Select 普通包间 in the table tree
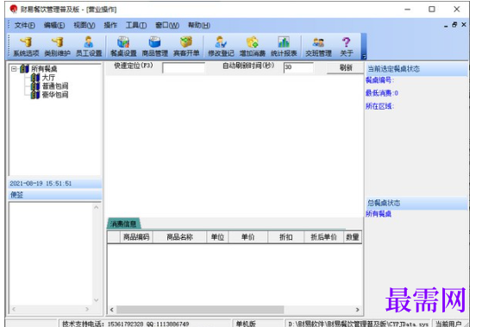 click(x=55, y=85)
